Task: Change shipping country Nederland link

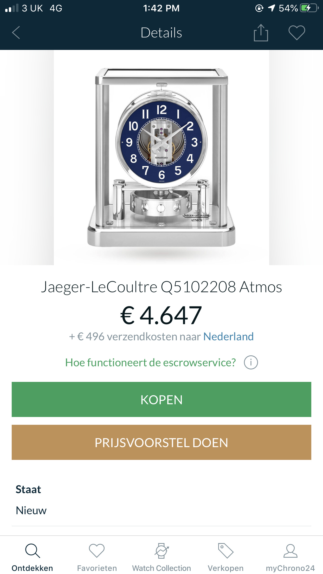Action: (228, 337)
